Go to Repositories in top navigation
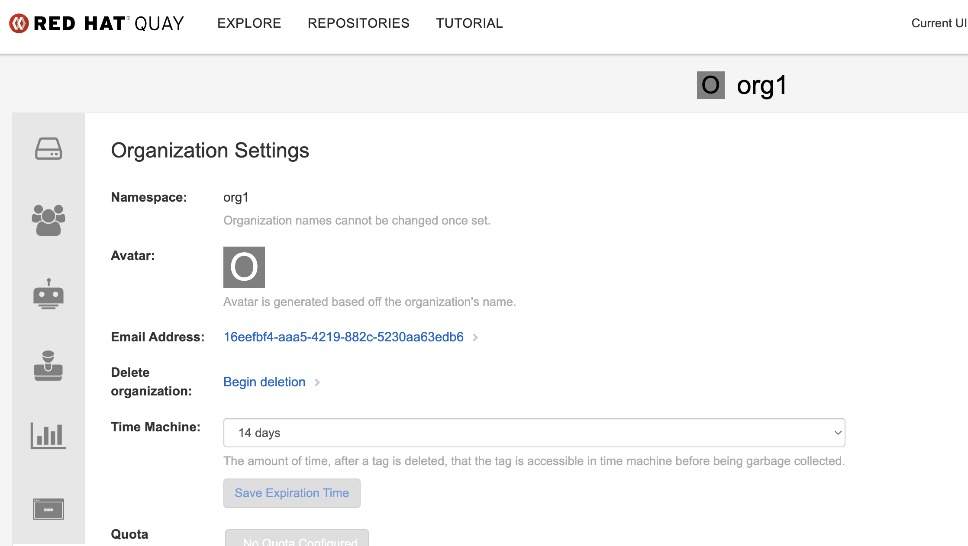 [x=358, y=23]
